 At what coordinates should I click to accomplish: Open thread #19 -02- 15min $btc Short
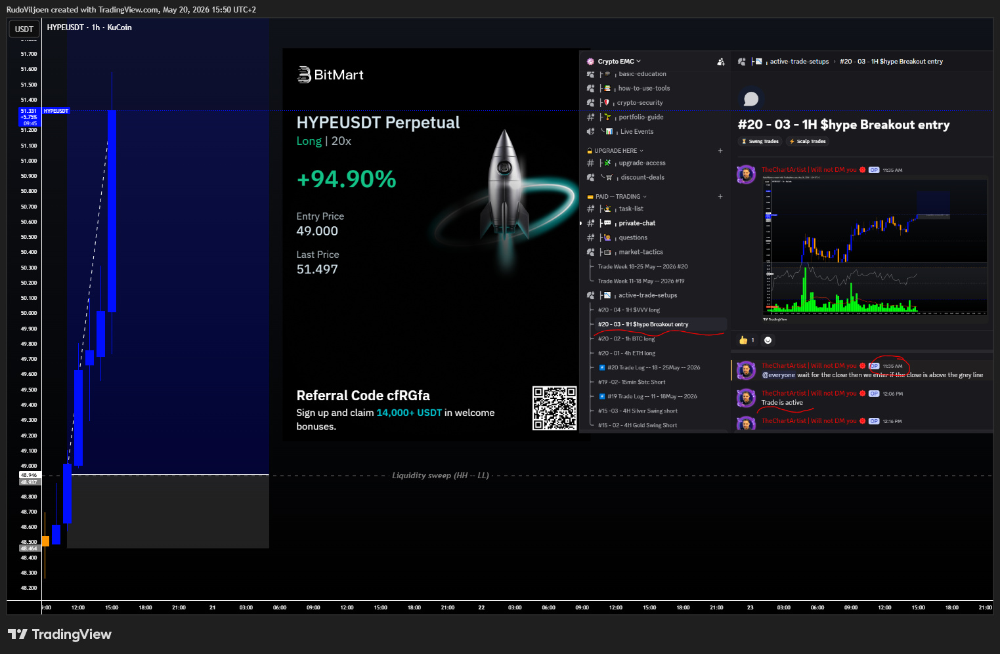pos(632,382)
